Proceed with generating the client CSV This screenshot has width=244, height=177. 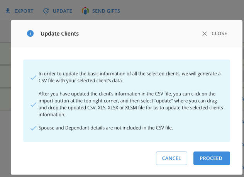pyautogui.click(x=212, y=158)
